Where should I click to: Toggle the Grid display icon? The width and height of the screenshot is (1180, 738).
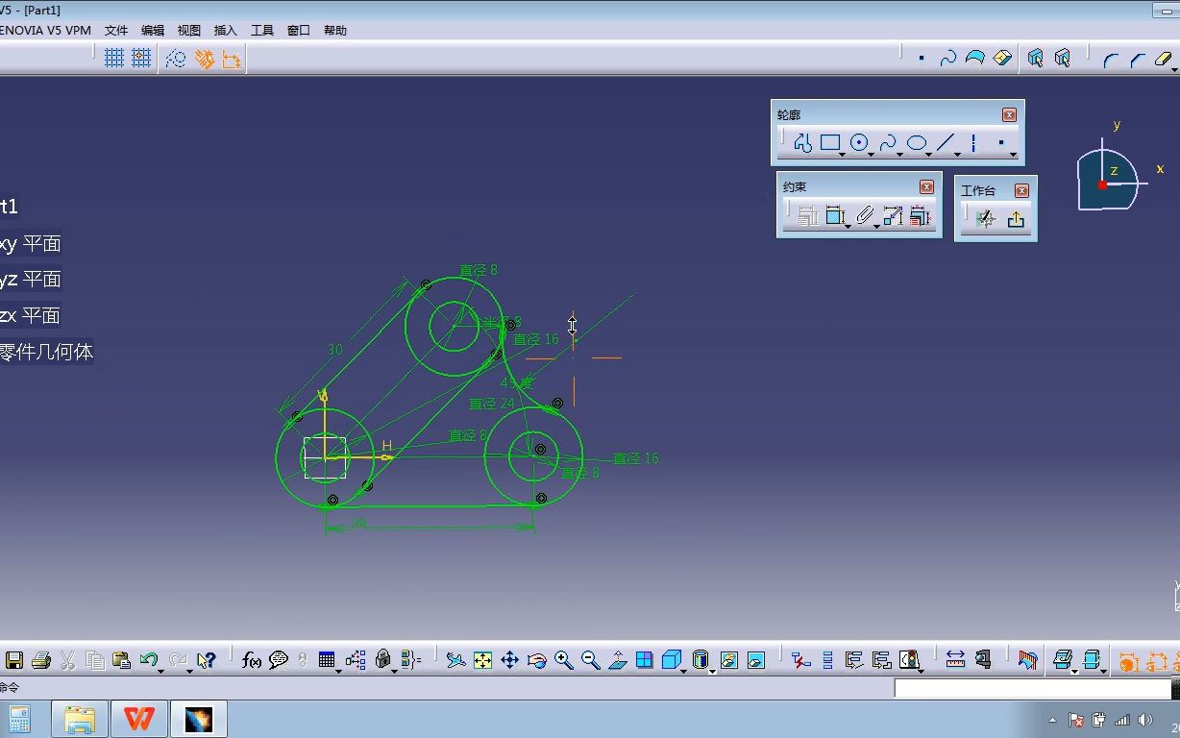(x=114, y=59)
